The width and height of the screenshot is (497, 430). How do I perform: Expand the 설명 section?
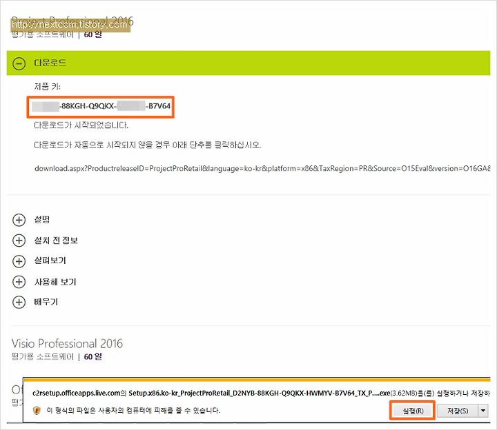[x=19, y=220]
